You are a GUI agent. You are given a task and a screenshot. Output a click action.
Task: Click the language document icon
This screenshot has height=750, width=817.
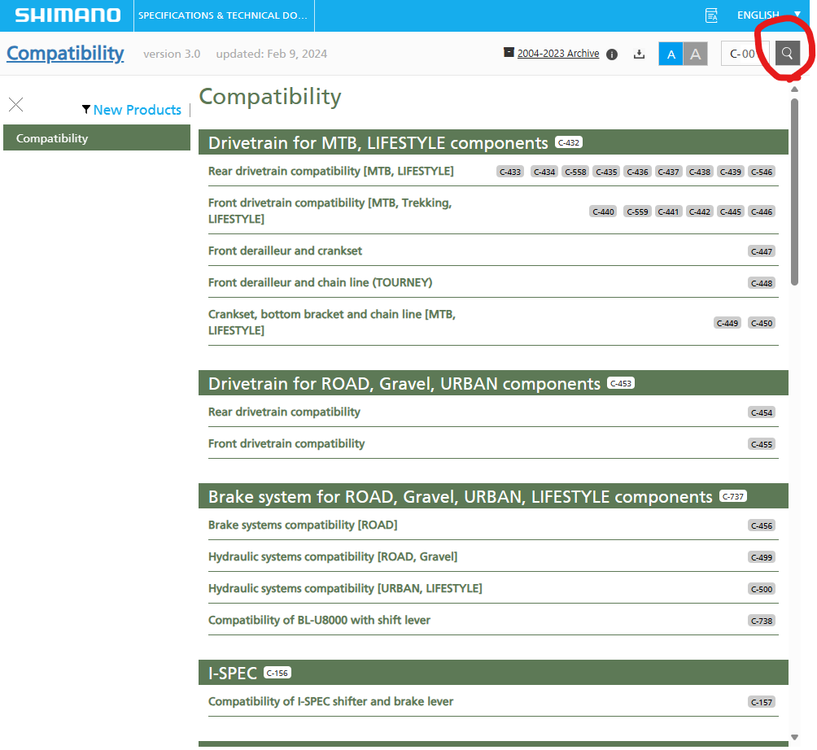click(x=711, y=15)
